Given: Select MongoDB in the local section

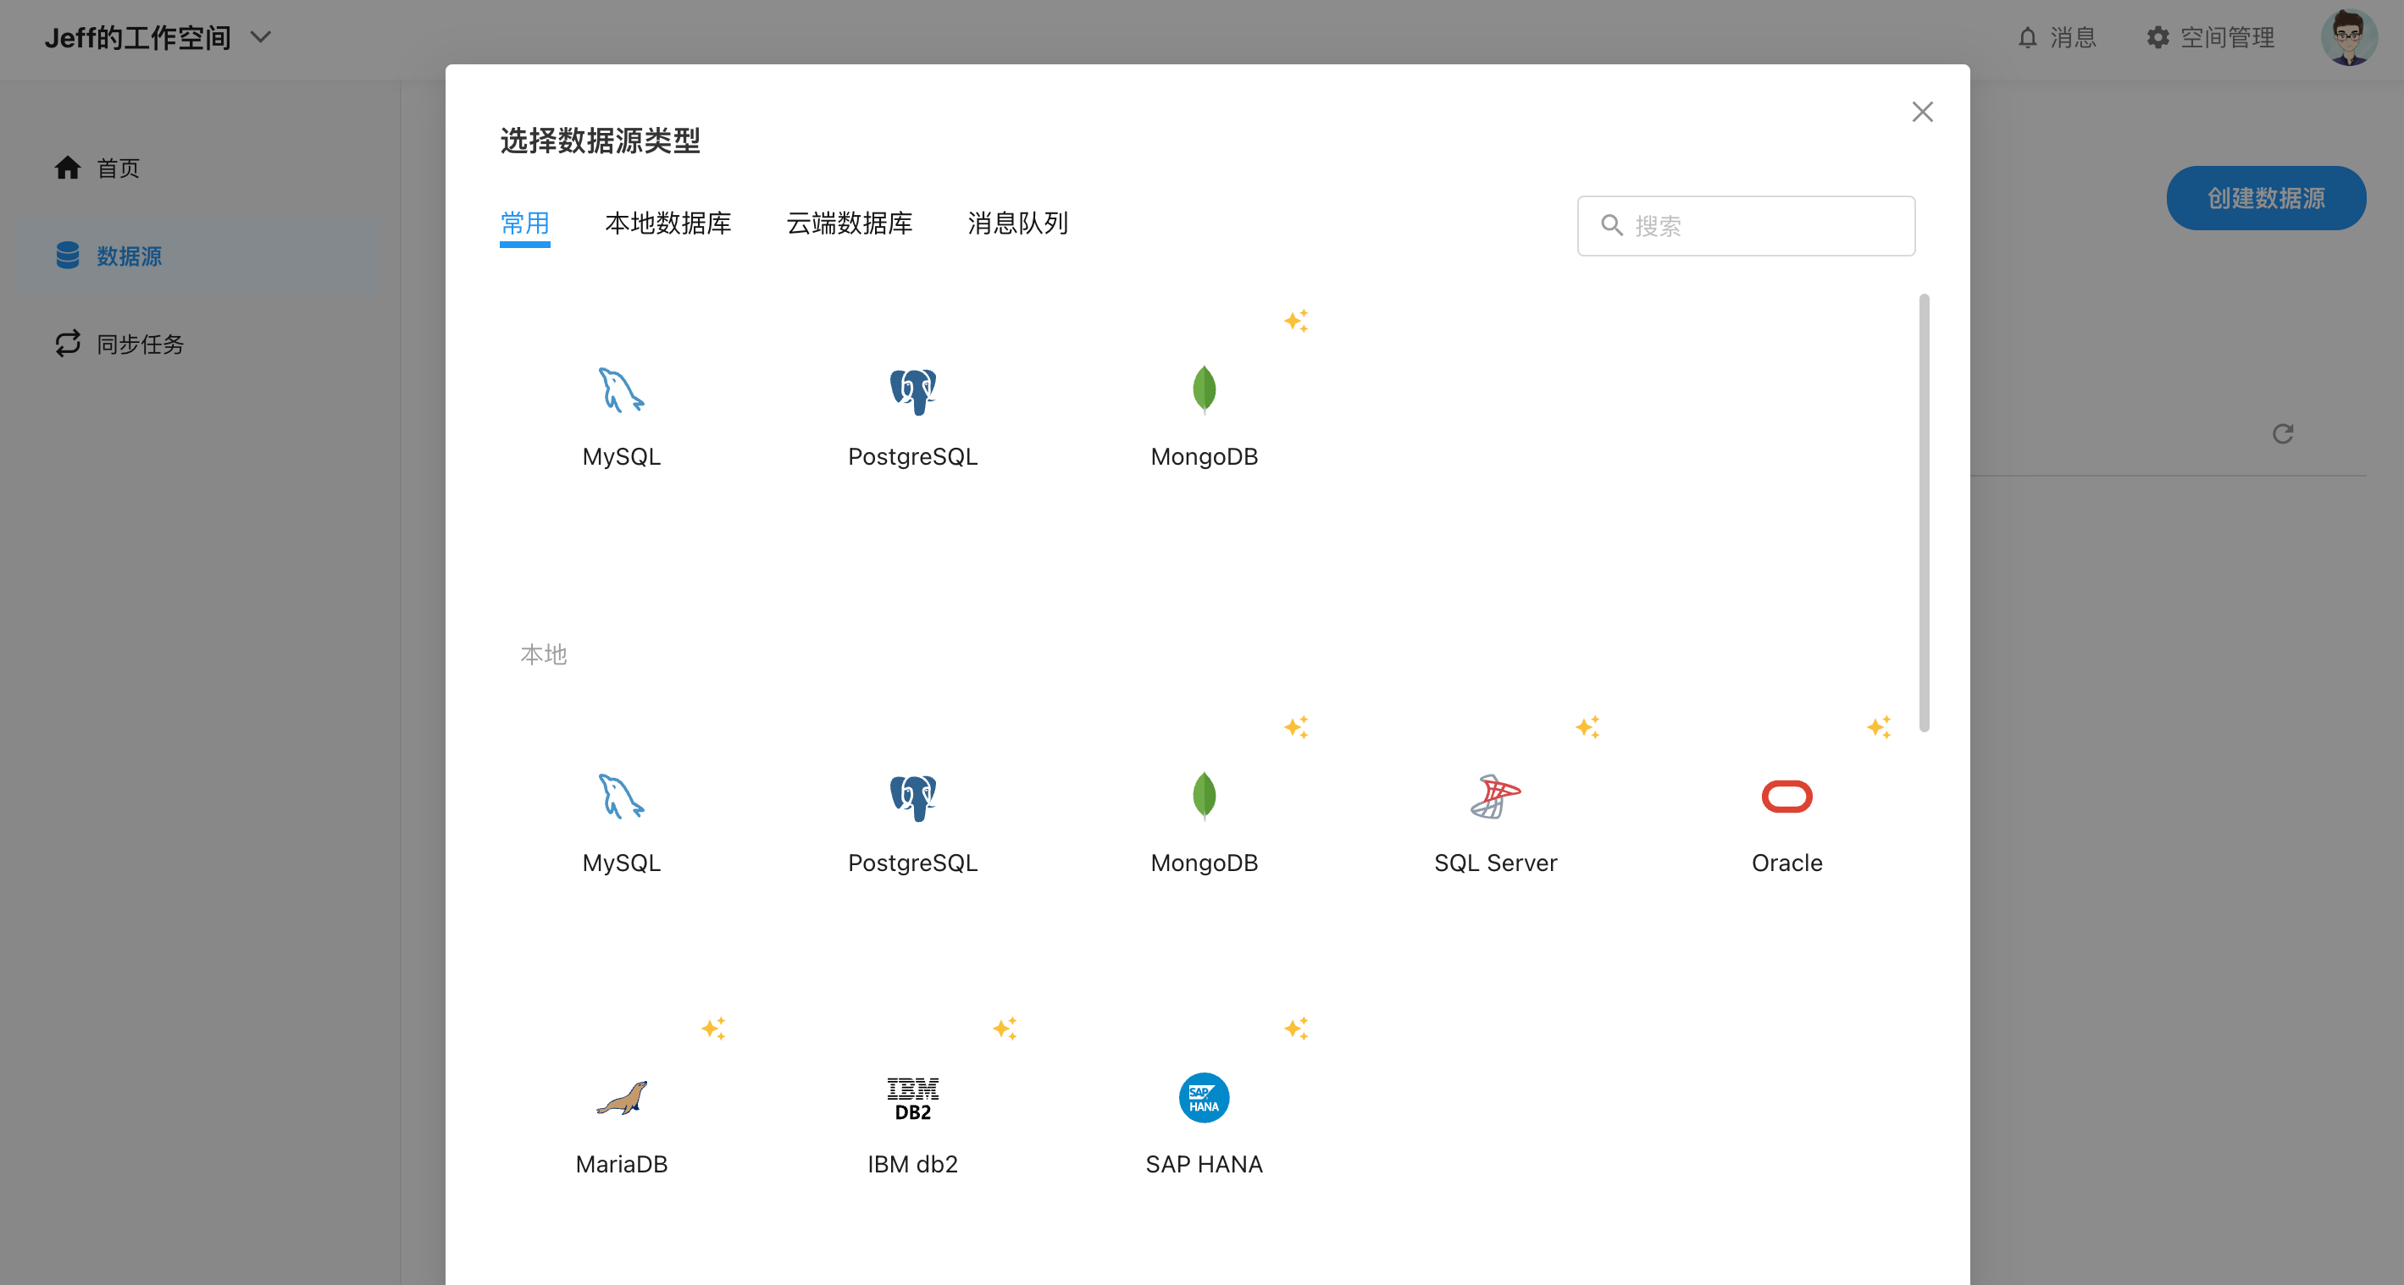Looking at the screenshot, I should (x=1204, y=797).
